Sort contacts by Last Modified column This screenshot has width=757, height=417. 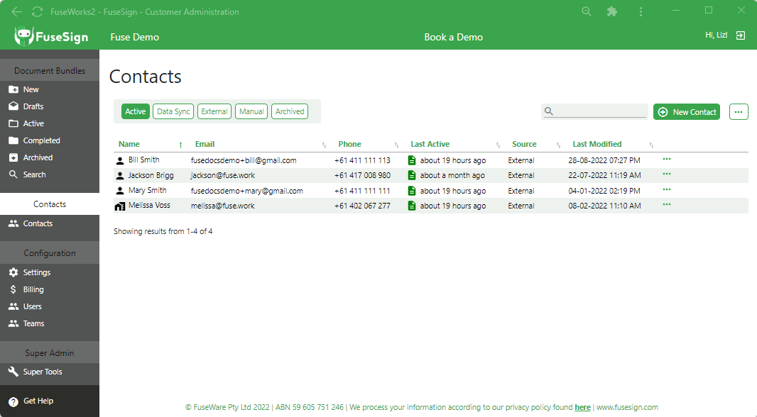point(597,144)
